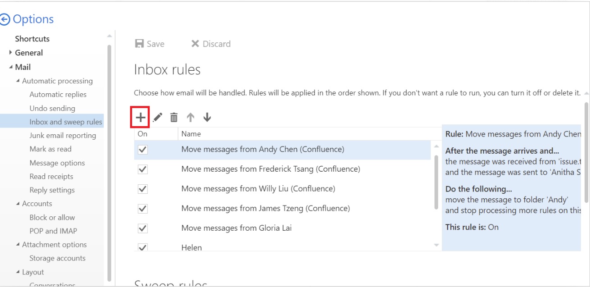Viewport: 590px width, 287px height.
Task: Open the Shortcuts options page
Action: [32, 39]
